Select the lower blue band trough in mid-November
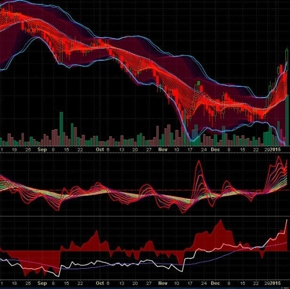The width and height of the screenshot is (290, 289). pyautogui.click(x=193, y=140)
